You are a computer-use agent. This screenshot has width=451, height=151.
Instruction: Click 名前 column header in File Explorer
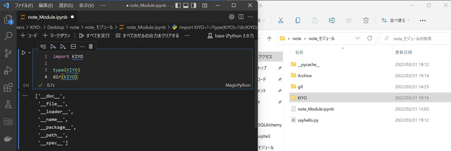click(299, 52)
